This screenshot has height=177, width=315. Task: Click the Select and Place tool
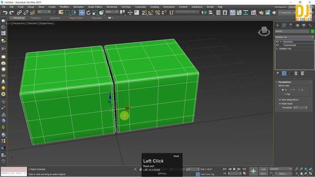(x=101, y=13)
